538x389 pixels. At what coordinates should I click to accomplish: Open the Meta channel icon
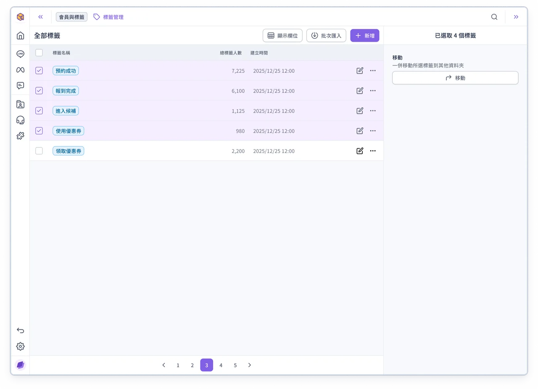tap(20, 70)
